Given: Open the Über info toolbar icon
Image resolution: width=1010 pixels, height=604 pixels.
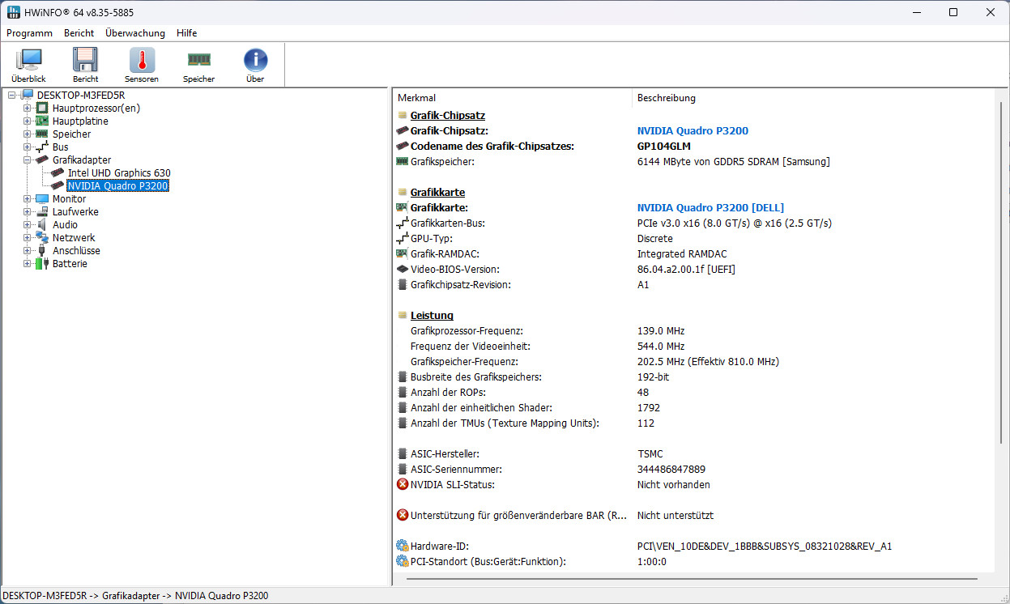Looking at the screenshot, I should [x=255, y=61].
